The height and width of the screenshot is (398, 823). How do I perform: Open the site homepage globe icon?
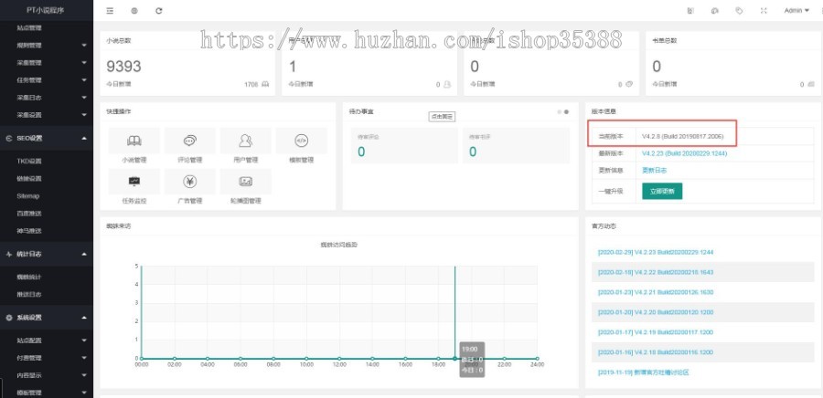[x=134, y=10]
